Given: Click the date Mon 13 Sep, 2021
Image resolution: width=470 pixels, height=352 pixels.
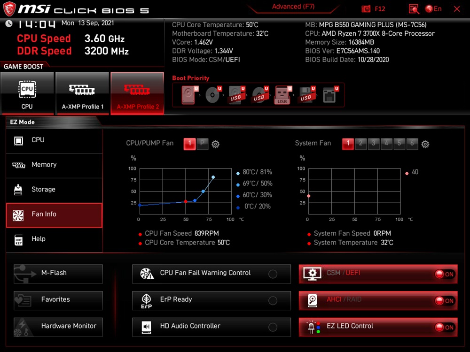Looking at the screenshot, I should coord(87,23).
